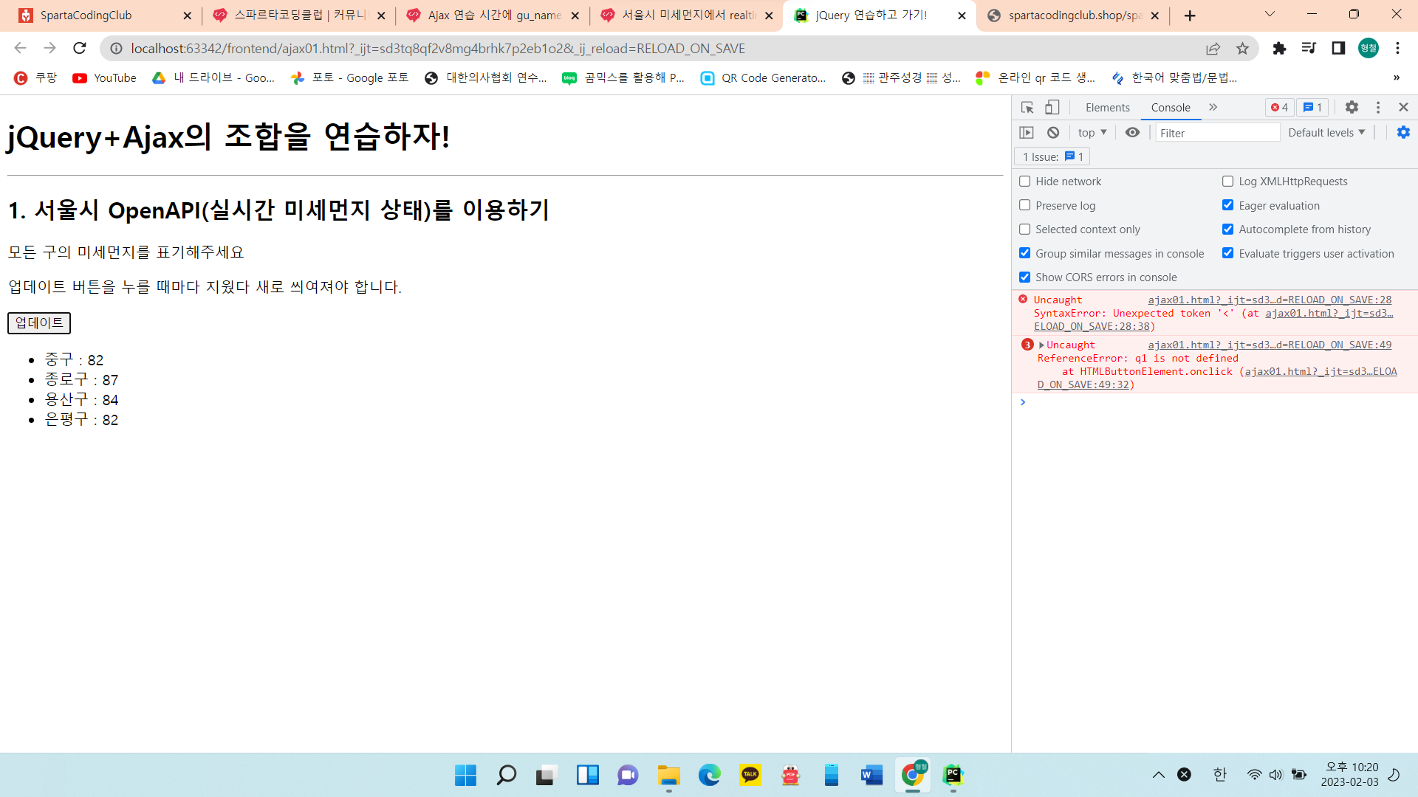Viewport: 1418px width, 797px height.
Task: Uncheck Group similar messages in console
Action: tap(1024, 253)
